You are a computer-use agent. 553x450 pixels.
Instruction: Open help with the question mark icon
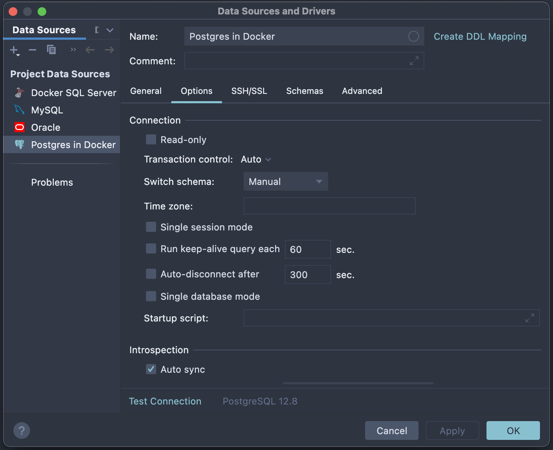coord(22,430)
